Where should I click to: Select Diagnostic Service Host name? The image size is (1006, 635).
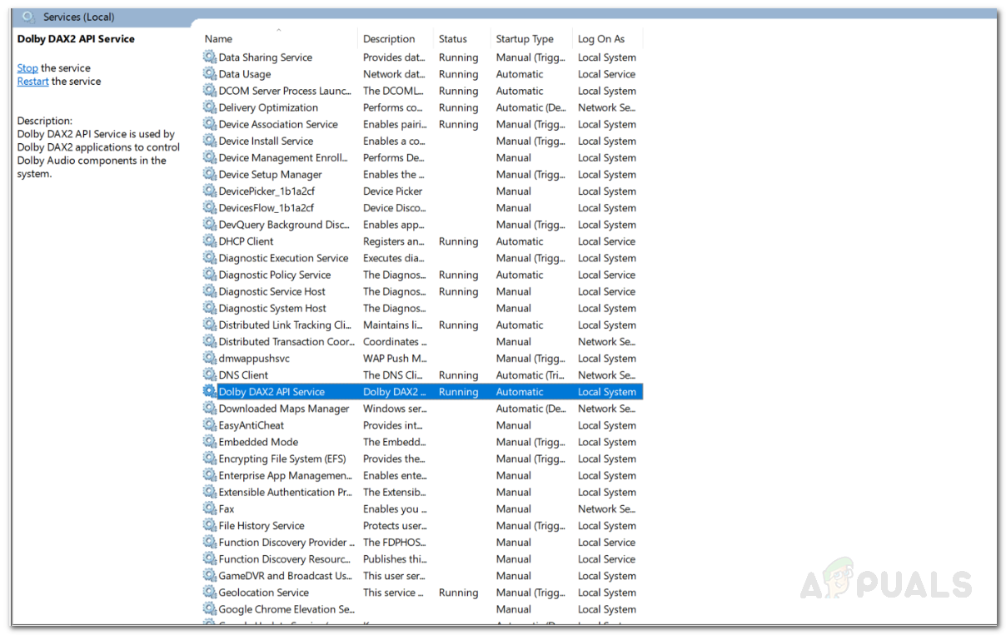coord(272,291)
